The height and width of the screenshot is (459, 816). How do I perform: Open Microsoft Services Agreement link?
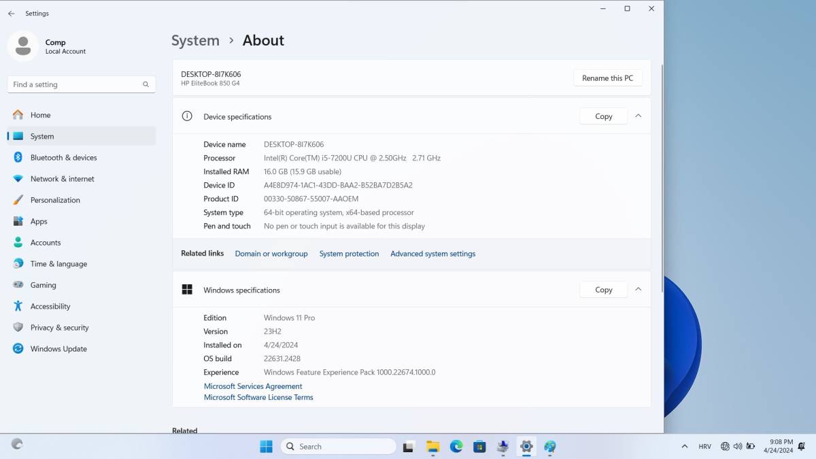point(253,386)
